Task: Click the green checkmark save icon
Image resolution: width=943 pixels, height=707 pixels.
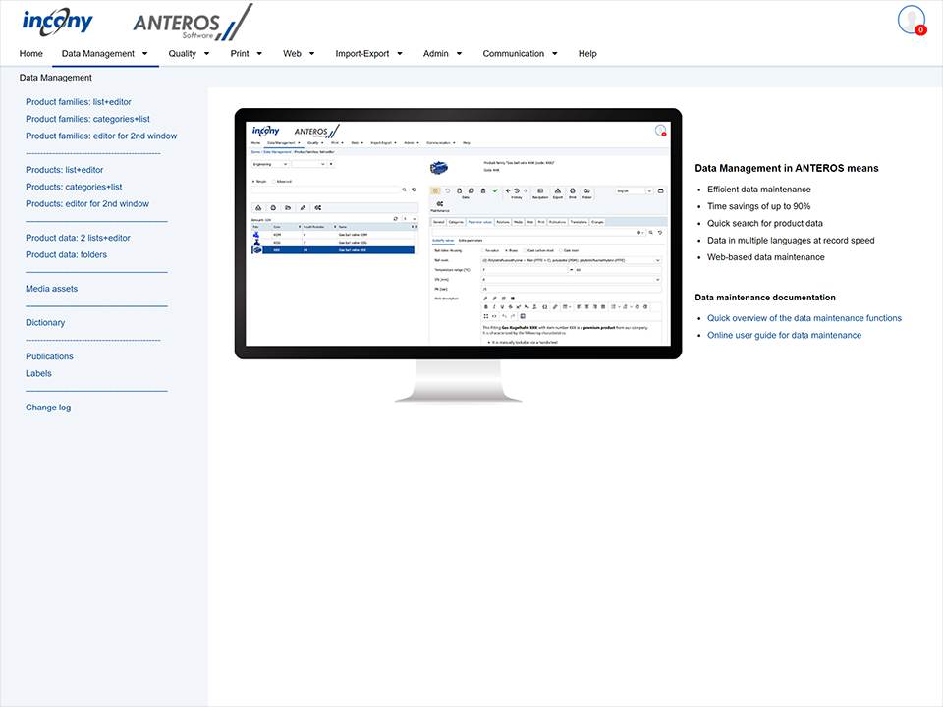Action: pos(495,190)
